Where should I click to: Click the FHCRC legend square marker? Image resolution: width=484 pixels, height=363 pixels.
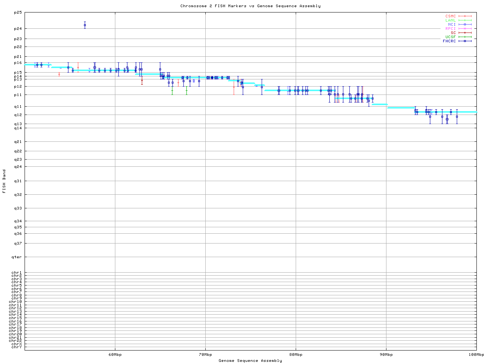(465, 41)
